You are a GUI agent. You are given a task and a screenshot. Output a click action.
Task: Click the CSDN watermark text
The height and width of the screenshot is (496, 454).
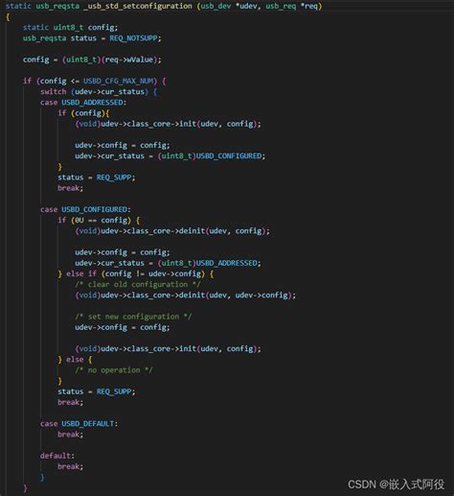[x=396, y=484]
